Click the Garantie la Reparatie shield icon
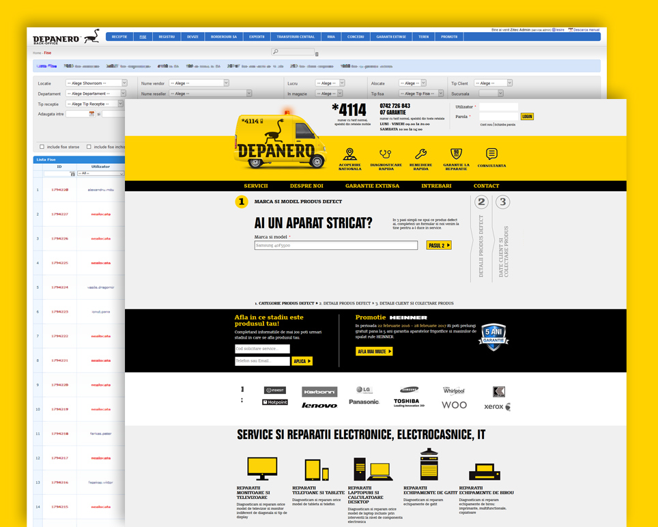 pos(456,154)
